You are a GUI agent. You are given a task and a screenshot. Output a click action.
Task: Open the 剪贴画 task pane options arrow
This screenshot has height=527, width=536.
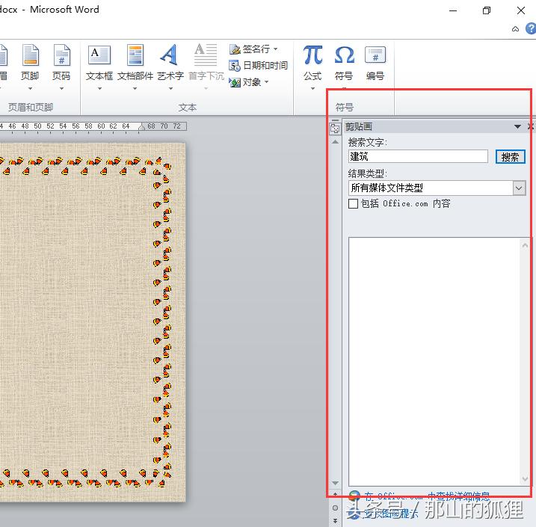click(x=517, y=127)
